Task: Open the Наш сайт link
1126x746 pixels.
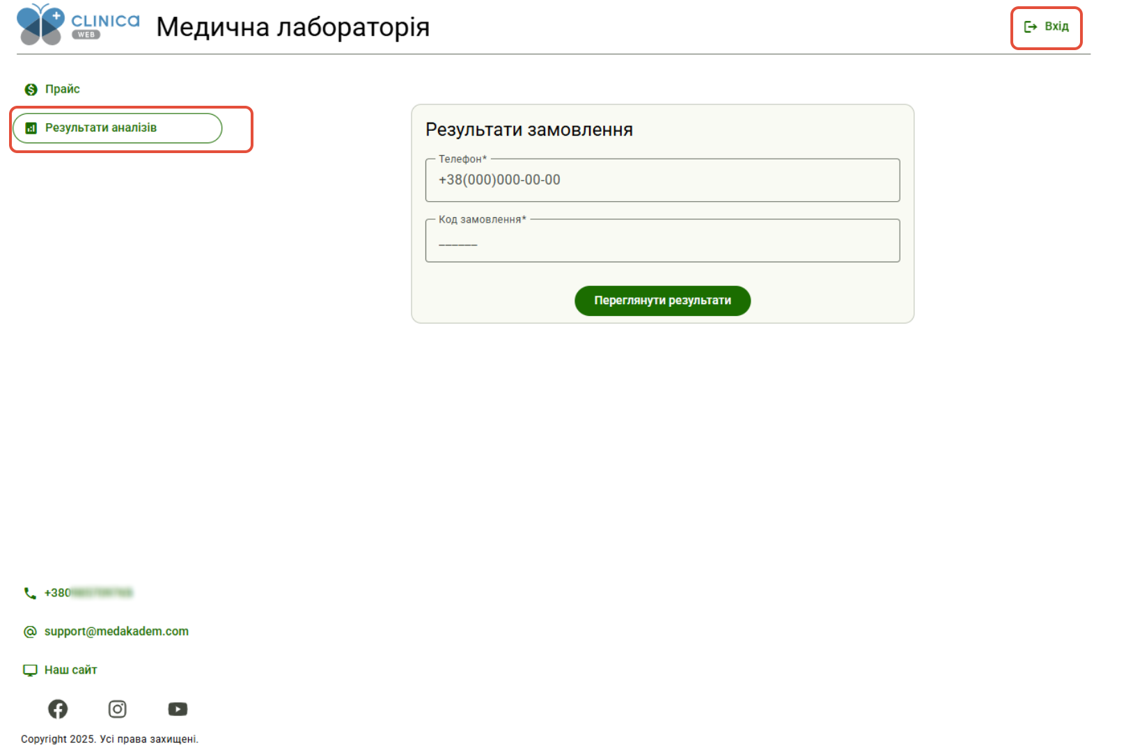Action: coord(71,670)
